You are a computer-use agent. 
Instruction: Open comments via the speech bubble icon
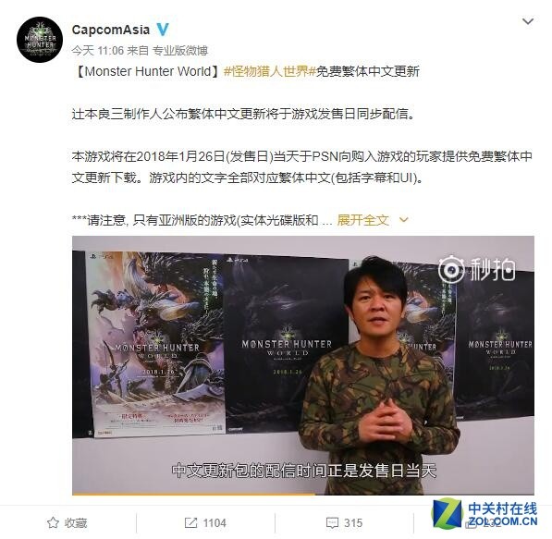[332, 522]
